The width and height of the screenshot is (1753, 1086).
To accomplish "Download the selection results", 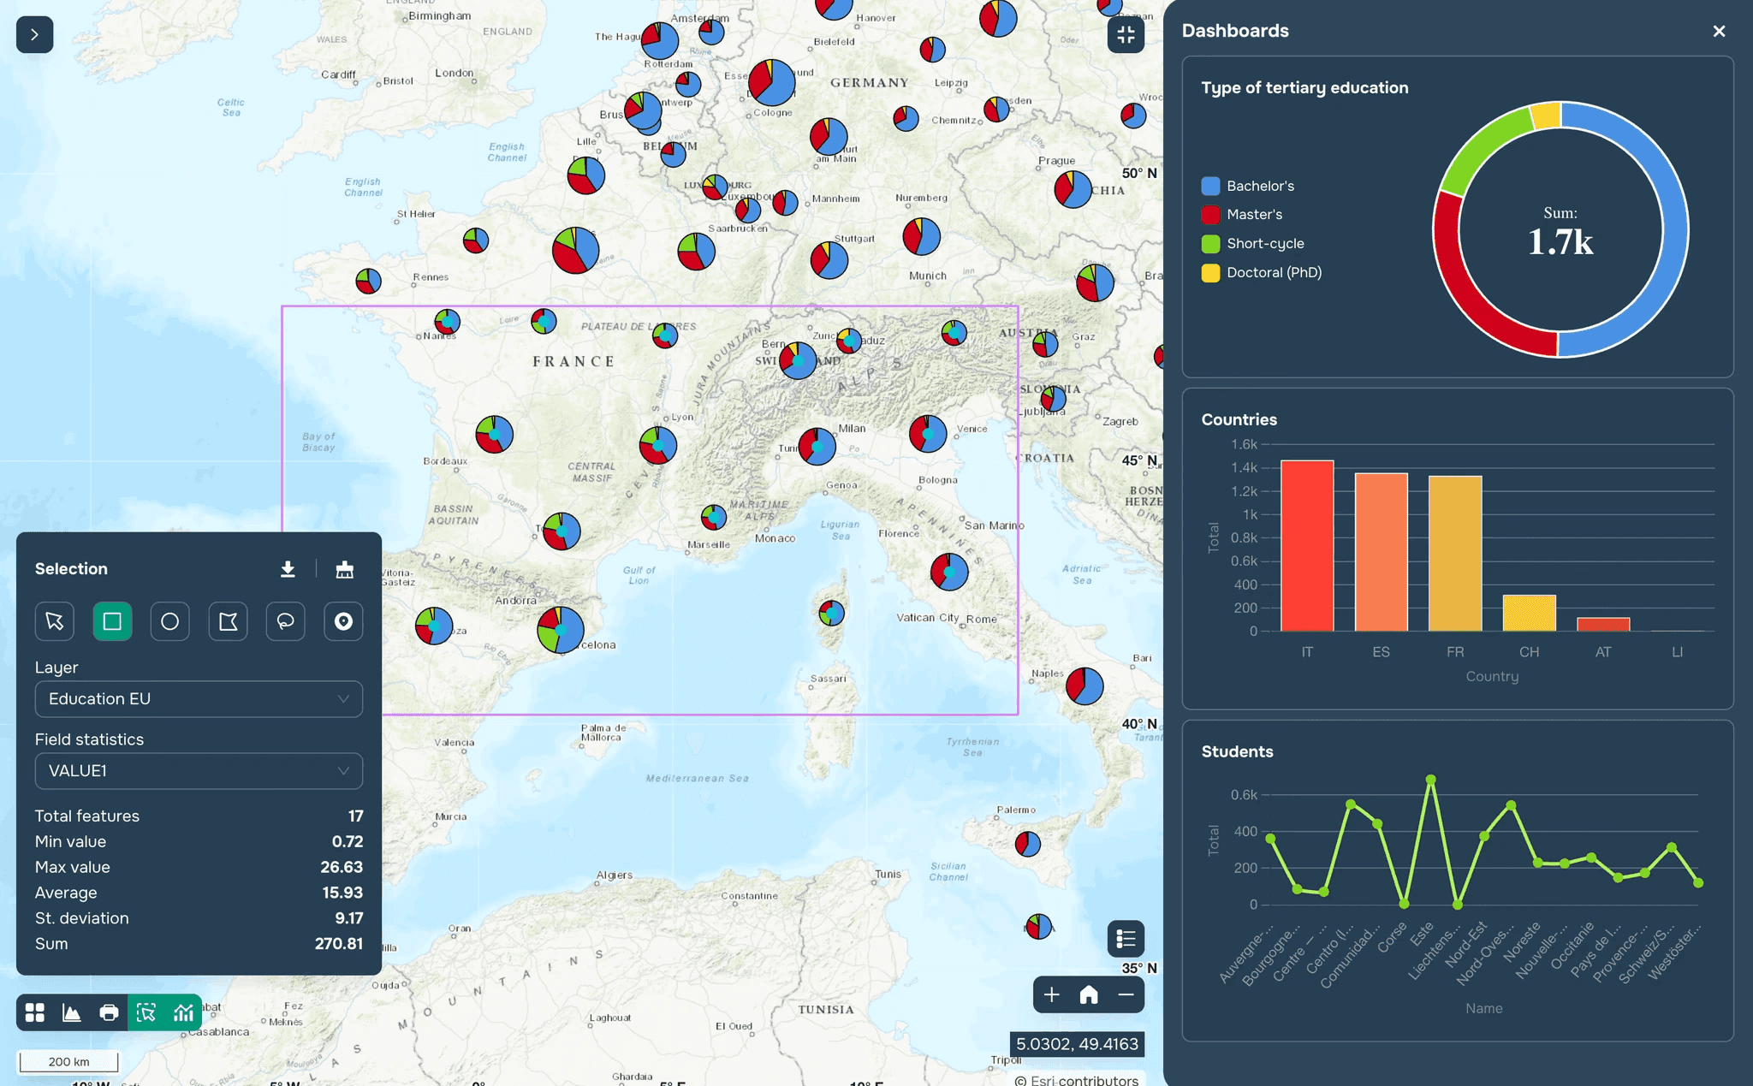I will [288, 570].
